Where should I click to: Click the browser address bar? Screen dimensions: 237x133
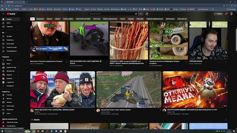(115, 6)
